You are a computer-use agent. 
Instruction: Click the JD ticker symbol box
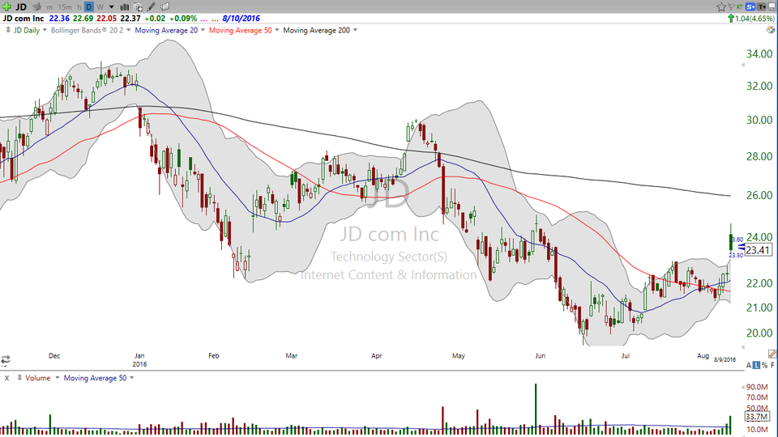(x=21, y=6)
